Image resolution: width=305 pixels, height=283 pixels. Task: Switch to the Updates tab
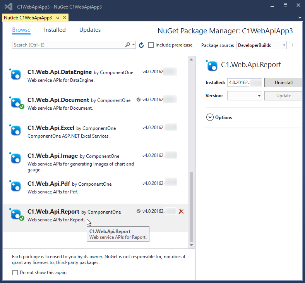coord(90,30)
